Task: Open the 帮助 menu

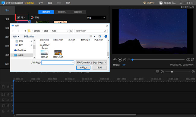Action: click(68, 3)
